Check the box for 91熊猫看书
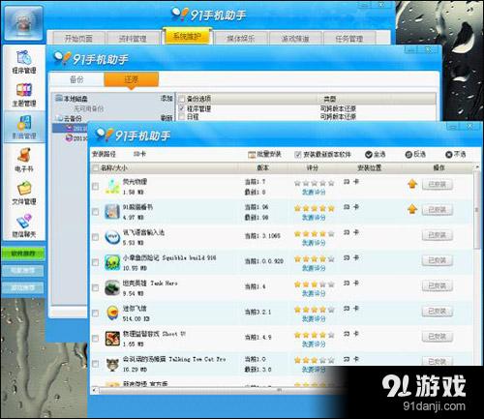 (96, 212)
